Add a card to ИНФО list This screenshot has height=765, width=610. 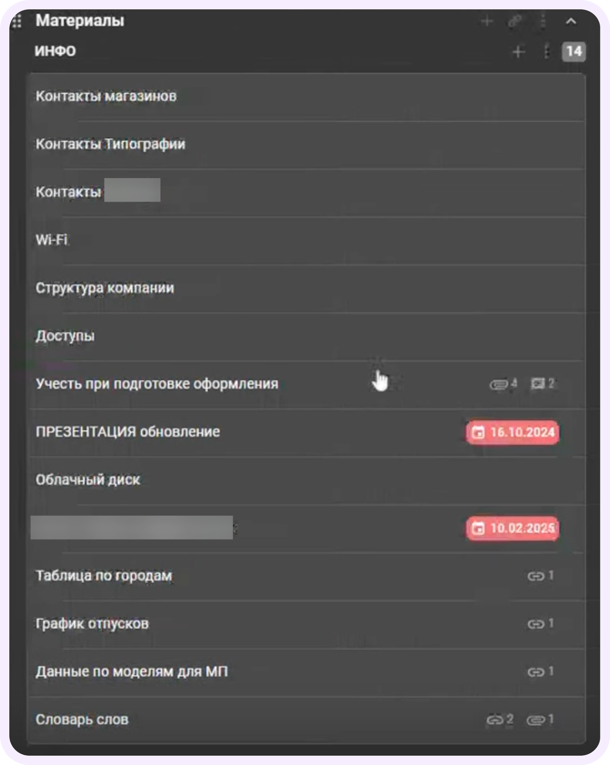pyautogui.click(x=519, y=52)
